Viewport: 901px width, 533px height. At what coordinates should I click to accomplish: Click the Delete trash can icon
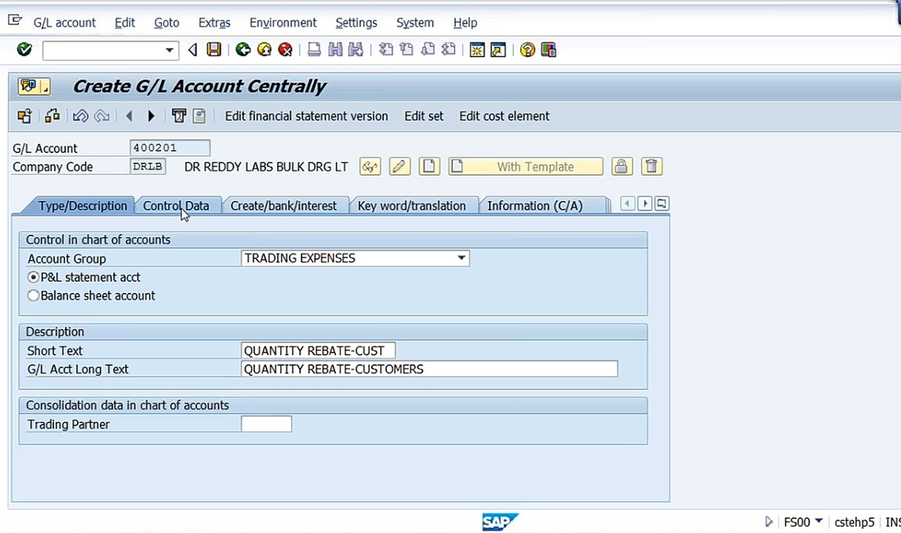[651, 166]
